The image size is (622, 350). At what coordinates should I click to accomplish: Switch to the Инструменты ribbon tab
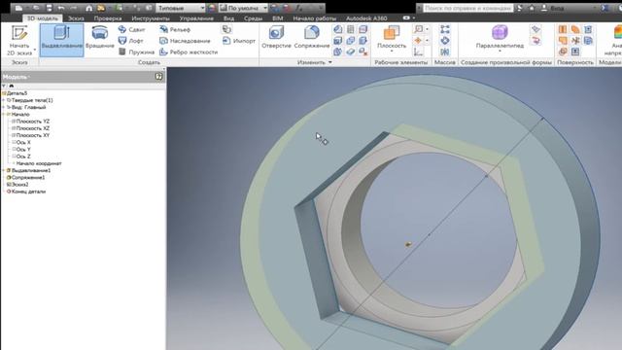151,18
